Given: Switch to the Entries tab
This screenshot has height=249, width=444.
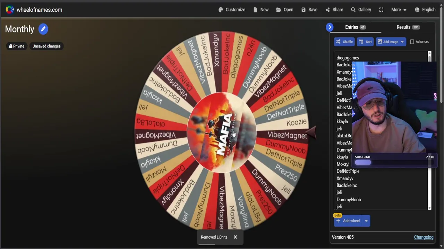Looking at the screenshot, I should (355, 27).
